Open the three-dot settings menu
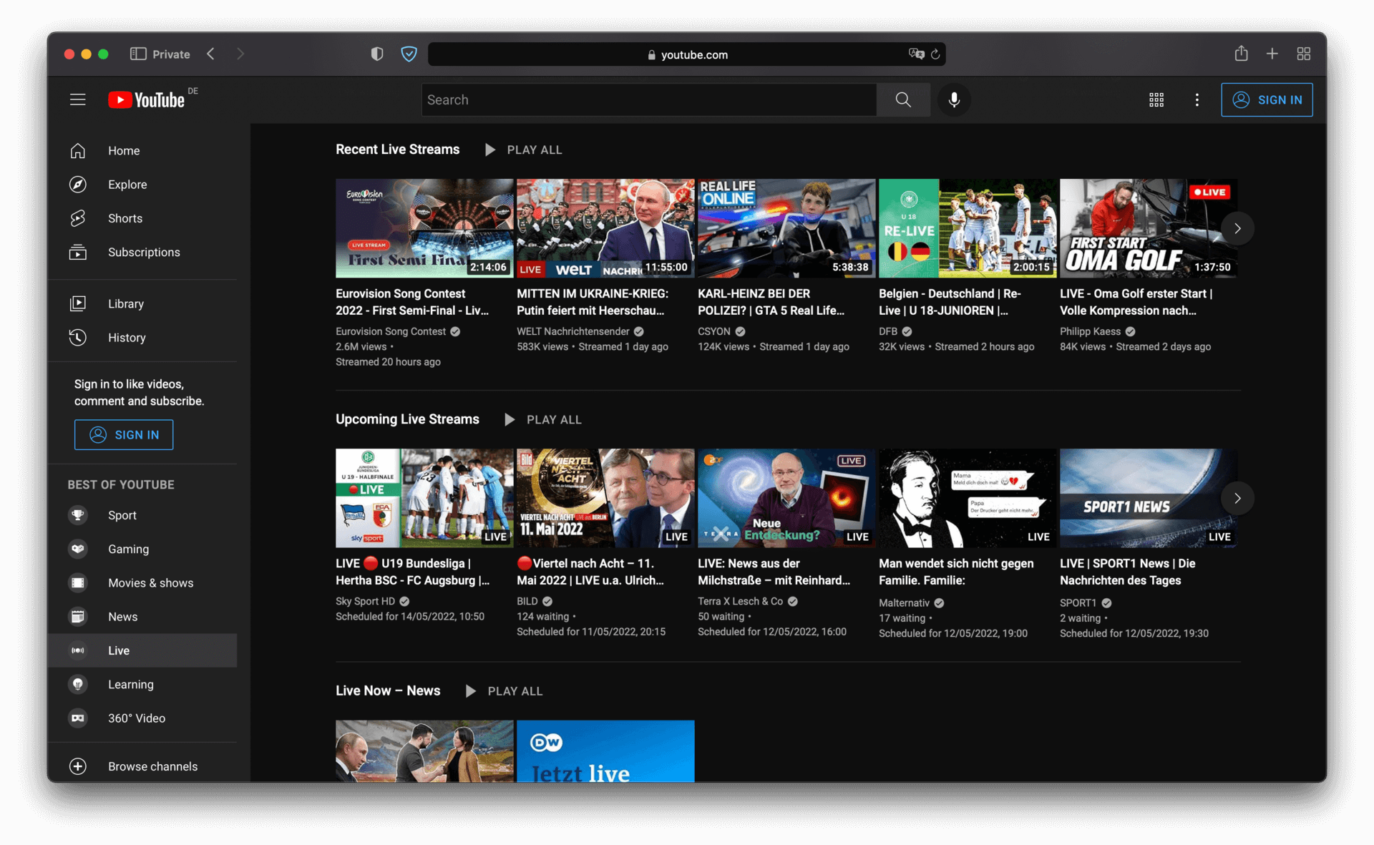Viewport: 1374px width, 845px height. [1197, 99]
